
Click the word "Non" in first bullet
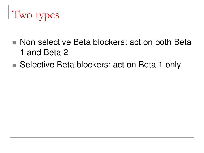click(x=27, y=42)
